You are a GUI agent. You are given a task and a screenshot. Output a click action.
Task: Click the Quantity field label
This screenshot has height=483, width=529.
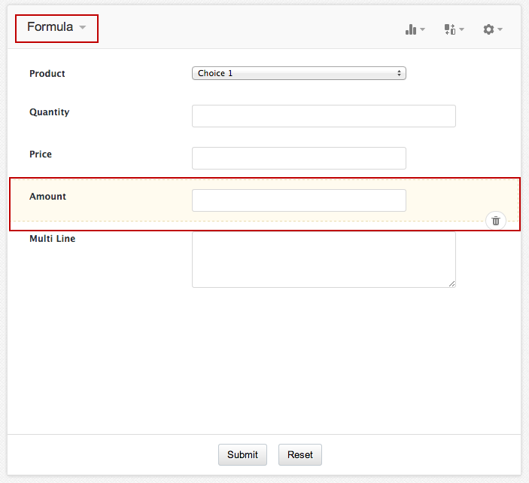pos(50,112)
